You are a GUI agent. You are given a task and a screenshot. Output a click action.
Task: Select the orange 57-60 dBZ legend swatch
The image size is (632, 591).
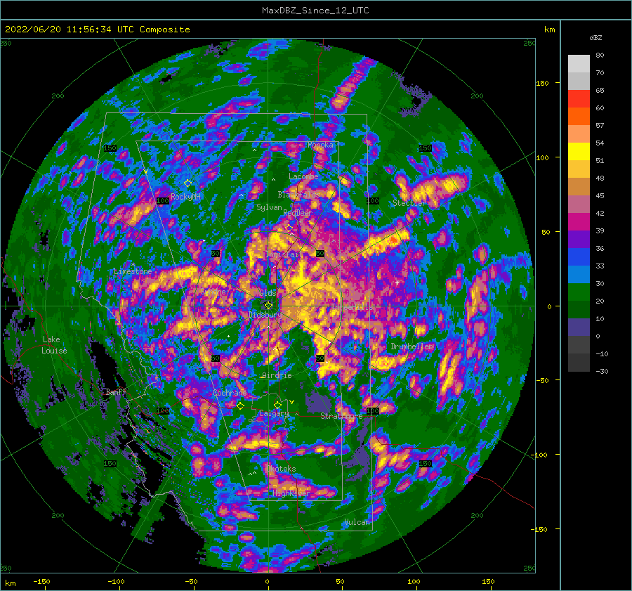pyautogui.click(x=579, y=116)
